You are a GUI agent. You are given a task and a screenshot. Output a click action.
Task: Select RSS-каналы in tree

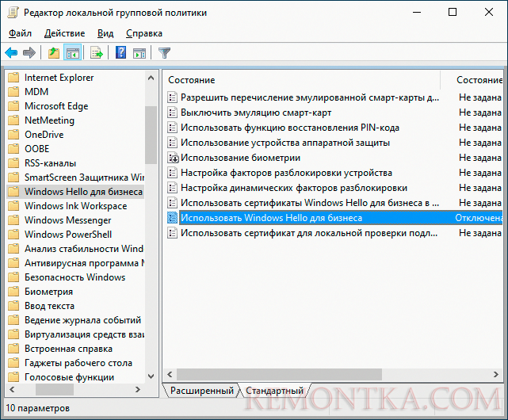50,163
